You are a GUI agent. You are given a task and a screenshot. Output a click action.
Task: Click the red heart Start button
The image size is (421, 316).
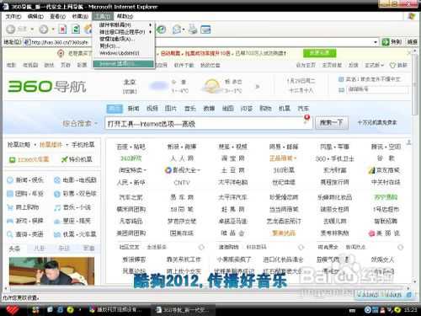coord(13,309)
